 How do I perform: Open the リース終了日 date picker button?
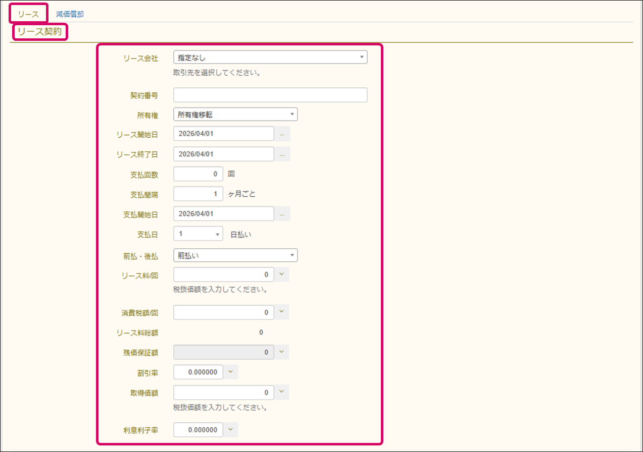[282, 154]
